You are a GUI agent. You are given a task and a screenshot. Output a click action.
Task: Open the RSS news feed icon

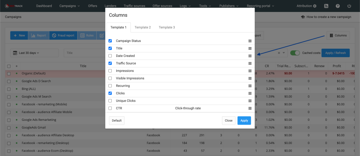[x=326, y=6]
